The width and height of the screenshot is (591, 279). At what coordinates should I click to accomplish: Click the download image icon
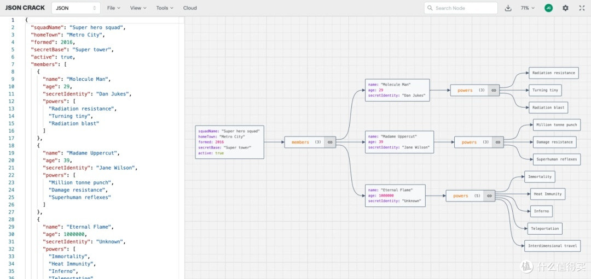pyautogui.click(x=508, y=8)
